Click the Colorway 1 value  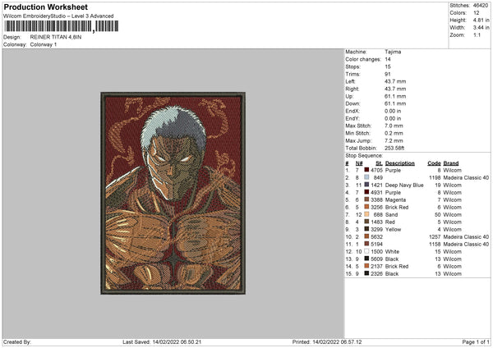coord(44,44)
